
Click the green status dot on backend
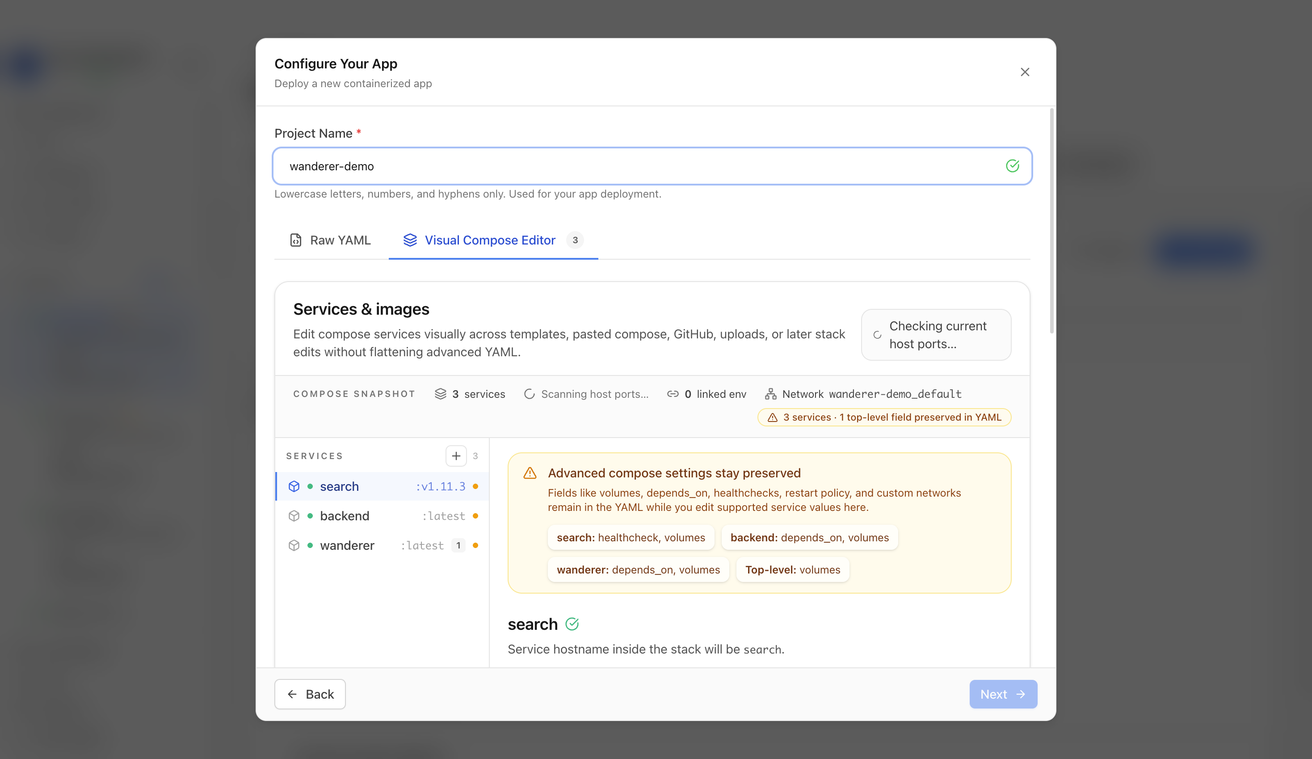(x=310, y=516)
